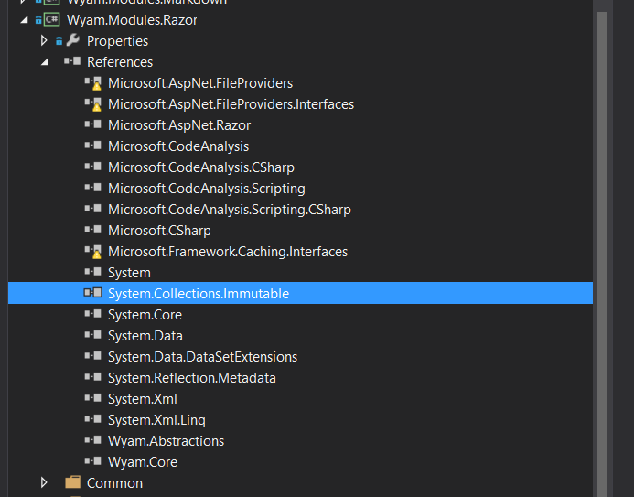Select the System reference
The height and width of the screenshot is (497, 634).
coord(129,272)
